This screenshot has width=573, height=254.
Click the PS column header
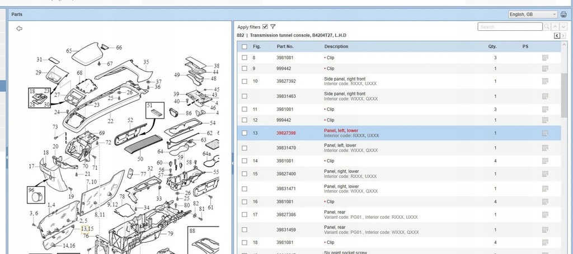click(x=525, y=47)
